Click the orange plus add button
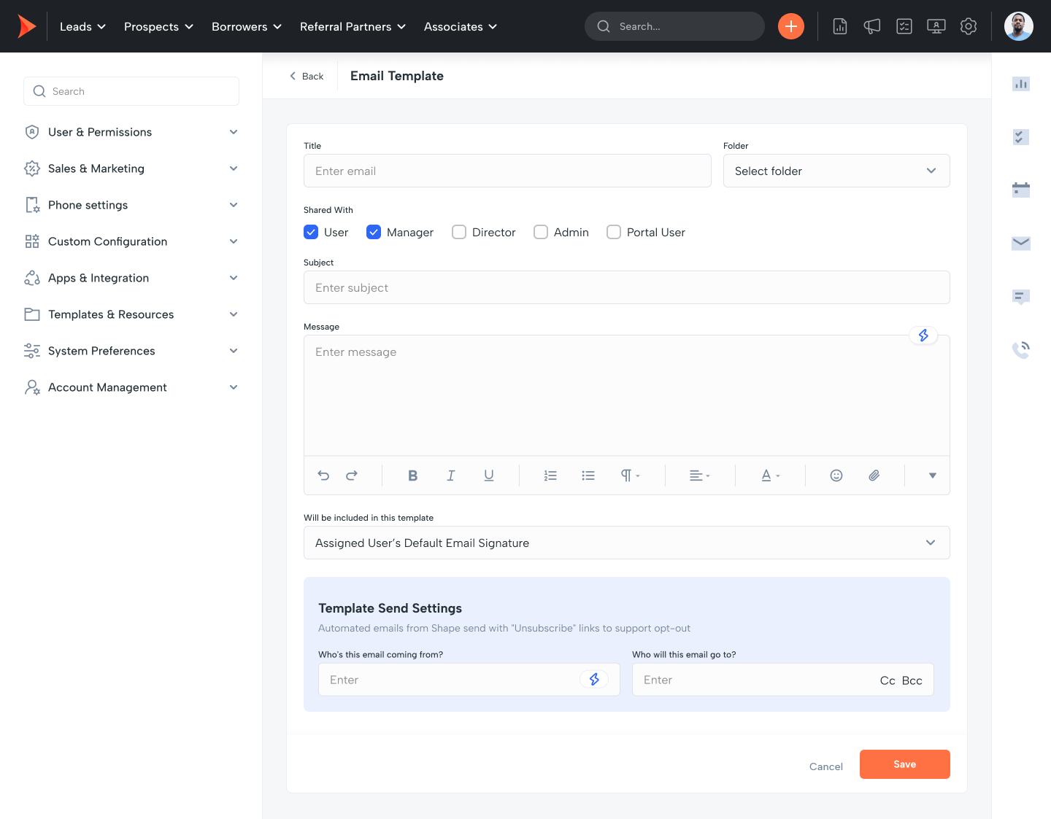 tap(790, 26)
